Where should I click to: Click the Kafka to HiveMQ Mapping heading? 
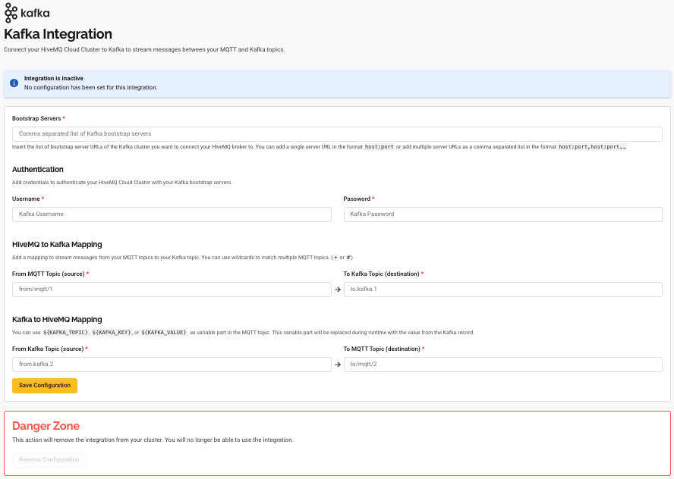57,320
